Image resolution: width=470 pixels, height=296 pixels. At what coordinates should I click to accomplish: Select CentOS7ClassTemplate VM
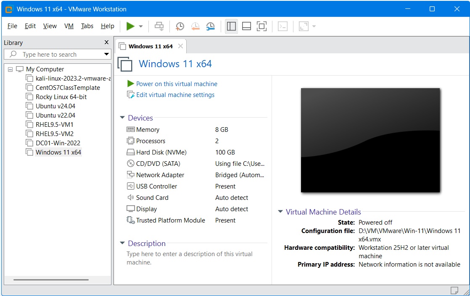click(x=68, y=88)
